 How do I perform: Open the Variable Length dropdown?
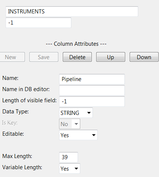(x=69, y=168)
